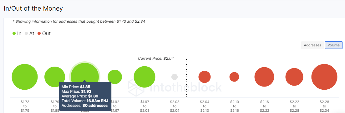
Task: Click the green bubble for $1.73 to $1.79
Action: [25, 77]
